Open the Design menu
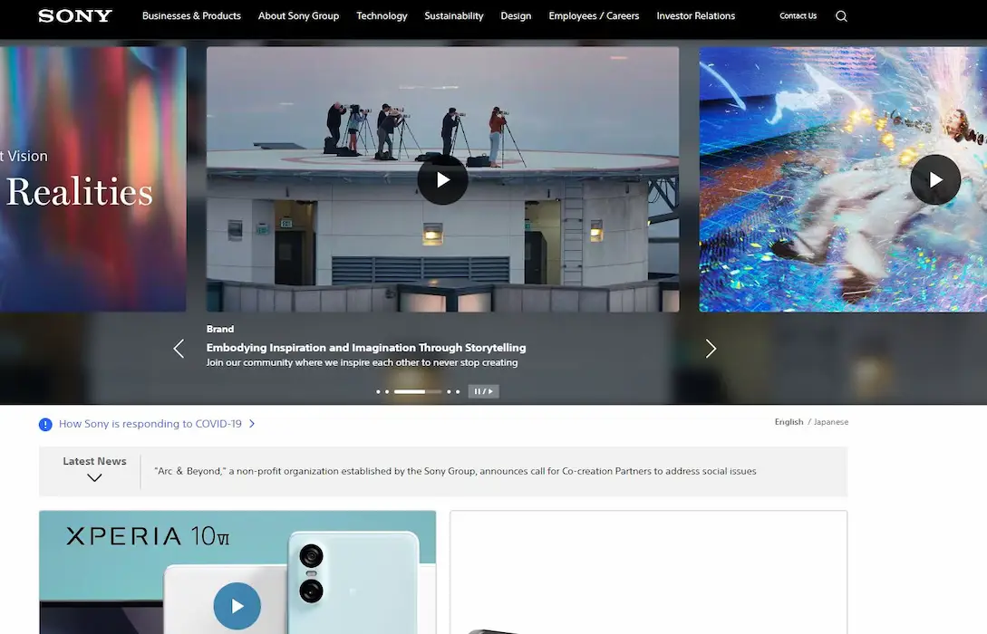The width and height of the screenshot is (987, 634). (x=516, y=15)
